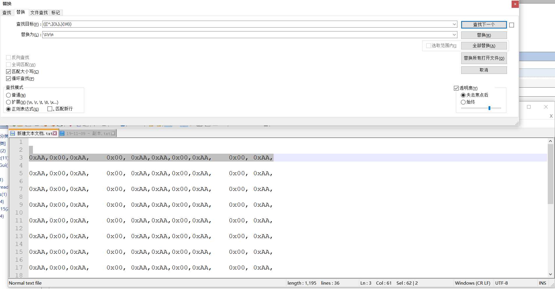This screenshot has width=555, height=289.
Task: Uncheck 匹配大小写(C)
Action: [x=8, y=72]
